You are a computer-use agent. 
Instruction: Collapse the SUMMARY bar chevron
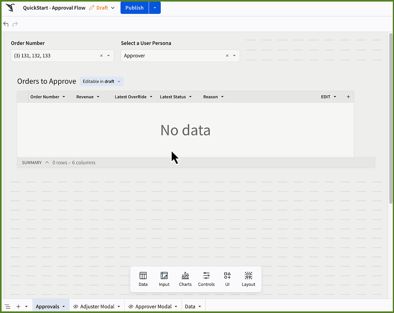(x=47, y=163)
